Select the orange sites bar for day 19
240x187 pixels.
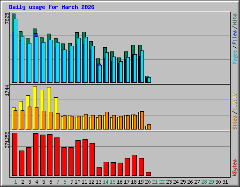tap(142, 120)
